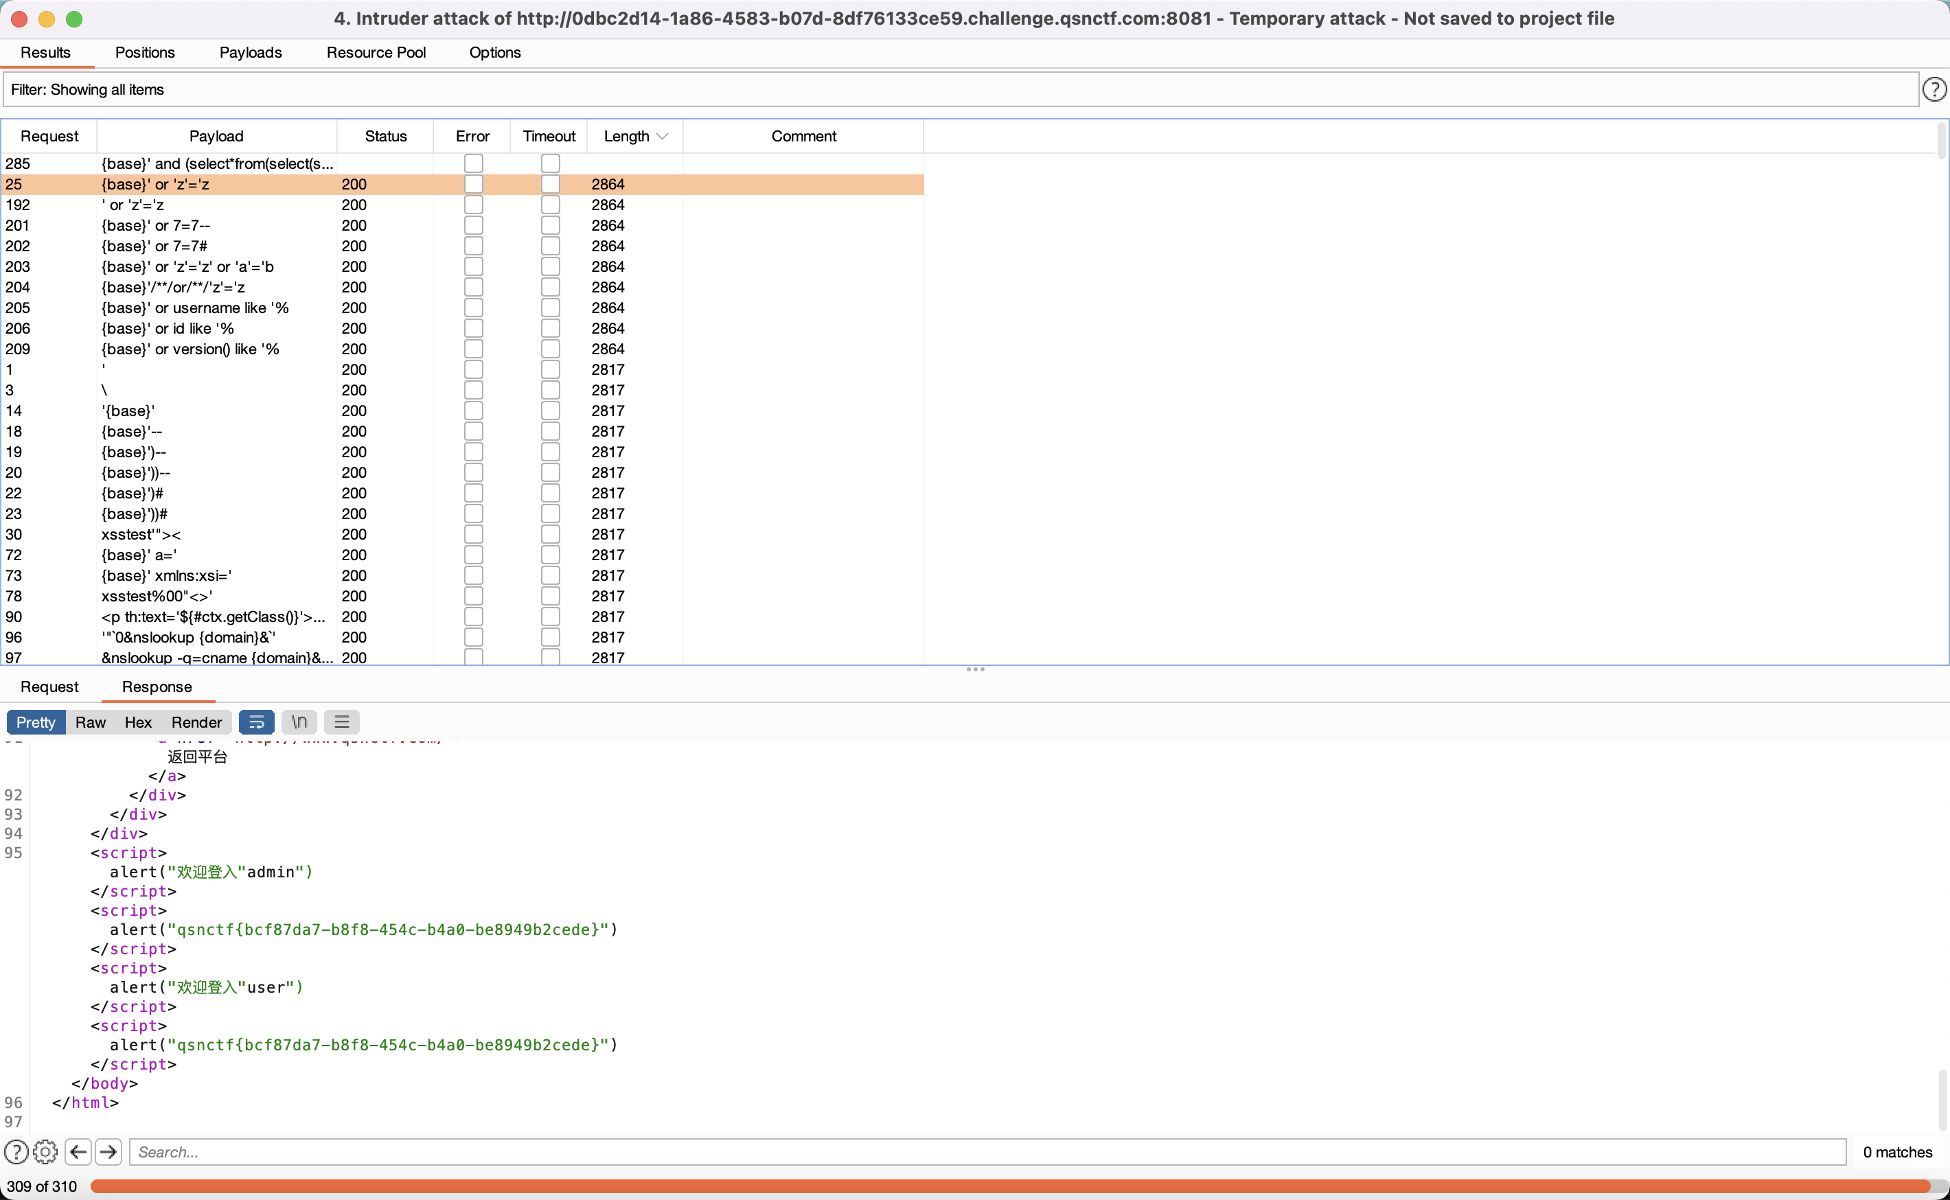Switch to the Results tab
The width and height of the screenshot is (1950, 1200).
pyautogui.click(x=45, y=52)
